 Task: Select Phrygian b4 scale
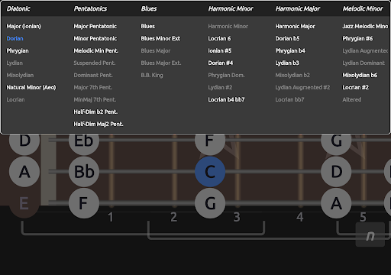pyautogui.click(x=290, y=50)
